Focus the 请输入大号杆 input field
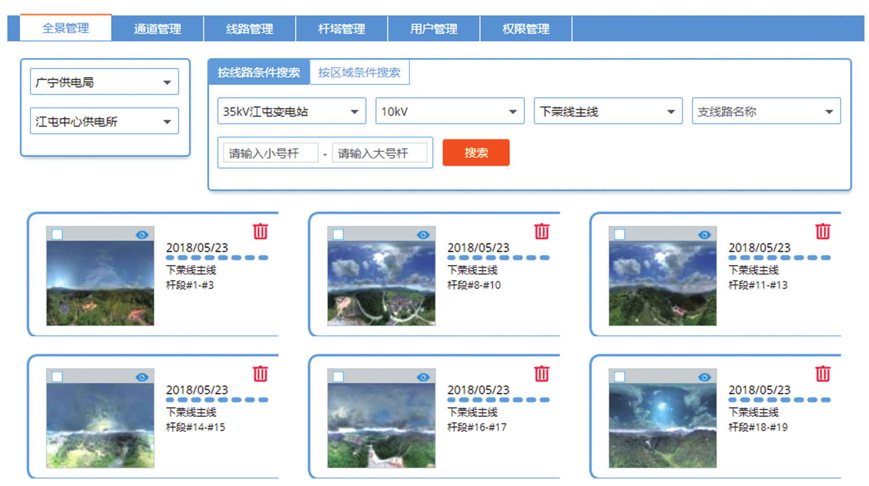Image resolution: width=869 pixels, height=486 pixels. click(380, 153)
